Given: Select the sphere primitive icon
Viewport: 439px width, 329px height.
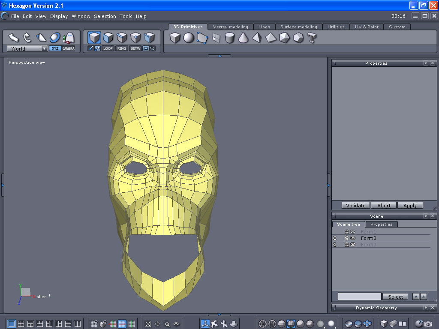Looking at the screenshot, I should (189, 38).
